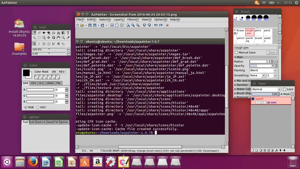Open the Trash in the dock
Screen dimensions: 300x169
point(292,162)
